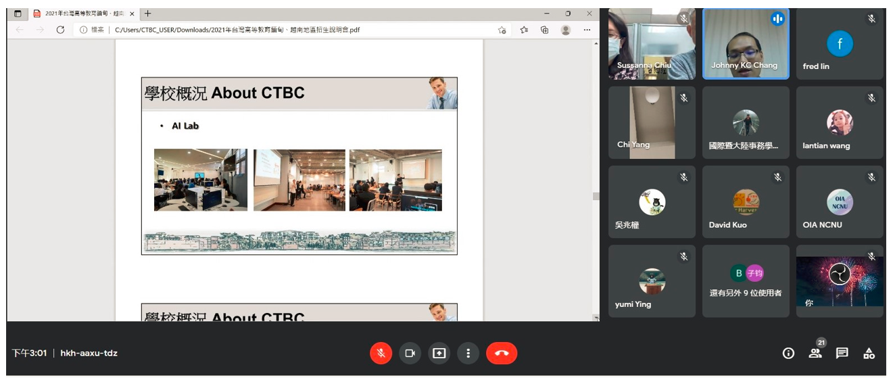Open the chat messages panel
893x386 pixels.
pyautogui.click(x=842, y=353)
